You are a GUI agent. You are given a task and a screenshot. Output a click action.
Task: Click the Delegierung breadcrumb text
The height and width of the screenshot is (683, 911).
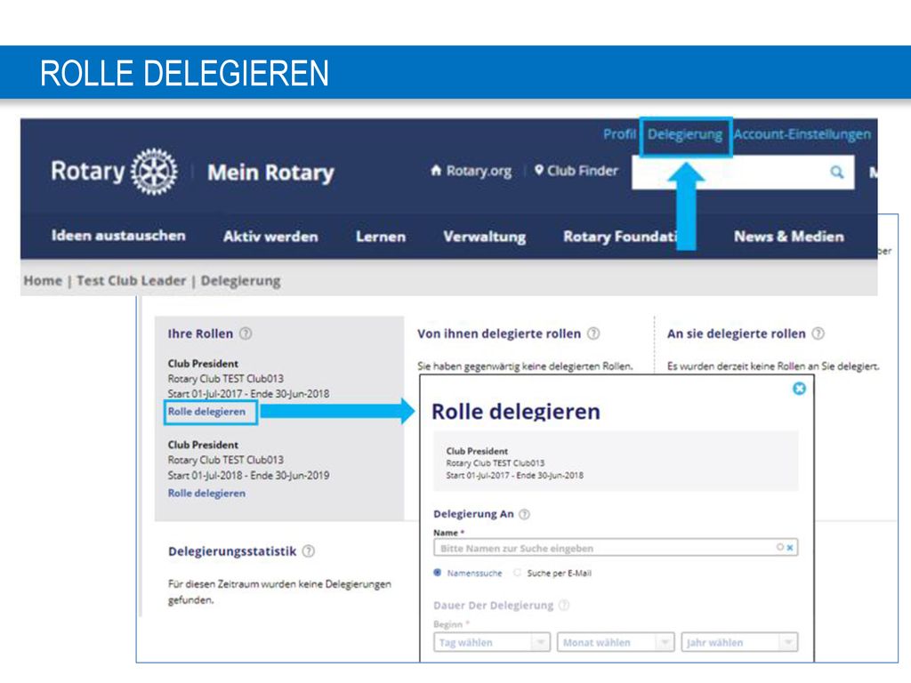tap(240, 281)
